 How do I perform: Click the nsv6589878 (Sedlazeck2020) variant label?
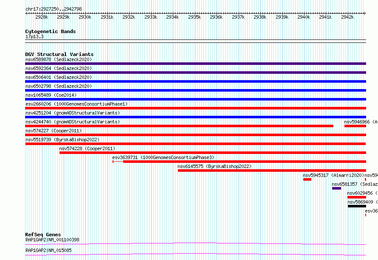click(59, 59)
